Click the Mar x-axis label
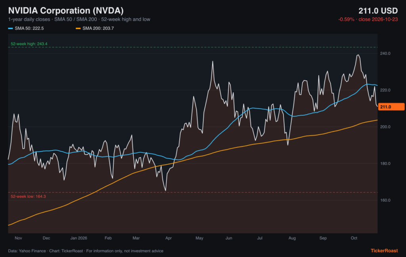 136,238
